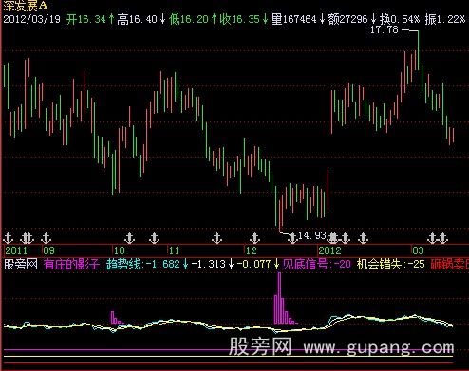Select the 12 month timeline label

click(252, 250)
